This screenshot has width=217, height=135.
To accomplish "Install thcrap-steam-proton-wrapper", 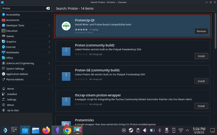I will coord(201,106).
